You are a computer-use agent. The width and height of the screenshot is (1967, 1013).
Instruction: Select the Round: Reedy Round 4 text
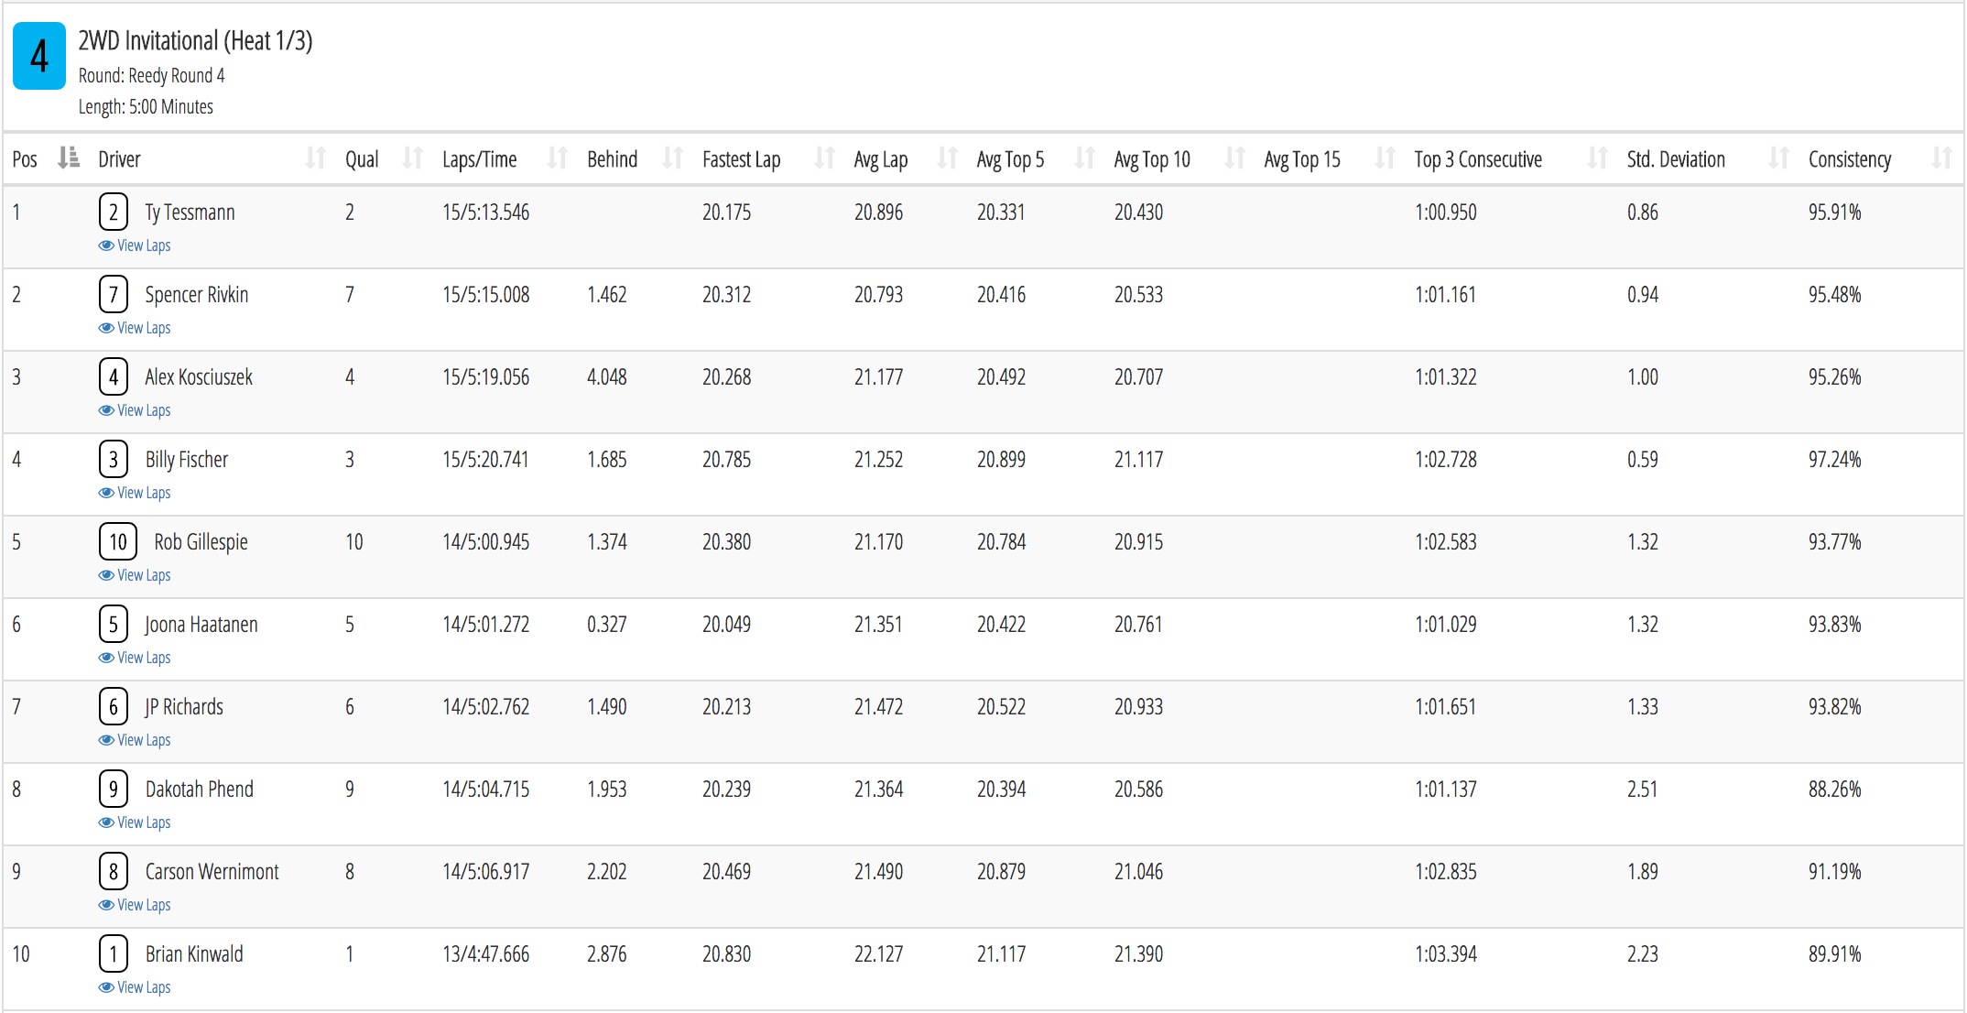pos(151,75)
